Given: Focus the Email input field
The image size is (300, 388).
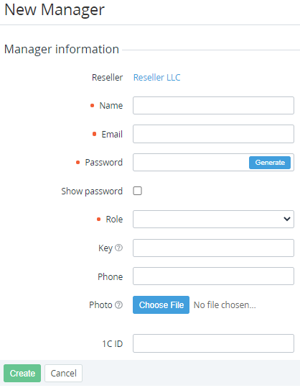Looking at the screenshot, I should [213, 134].
